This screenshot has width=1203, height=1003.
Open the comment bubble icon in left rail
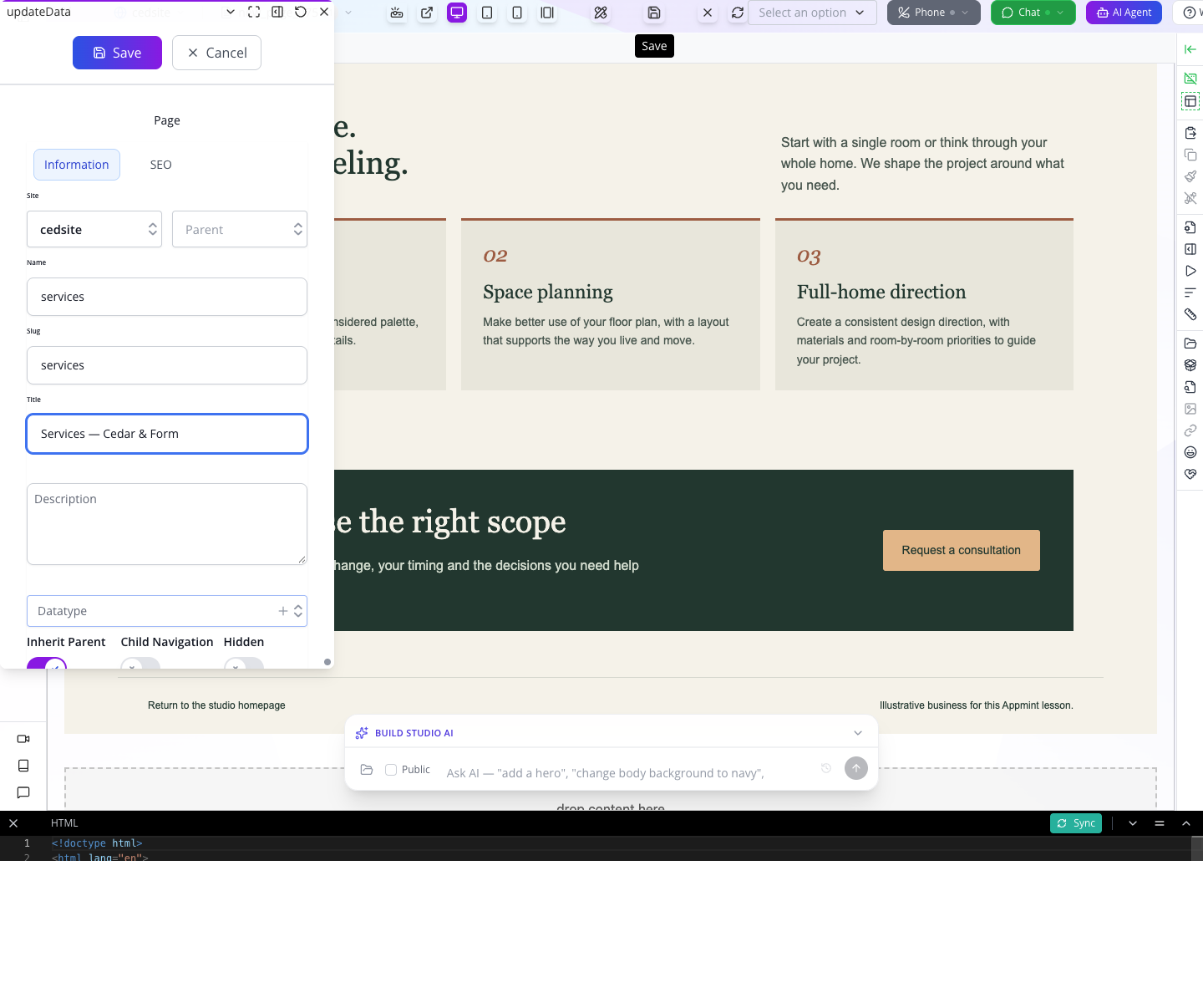23,792
